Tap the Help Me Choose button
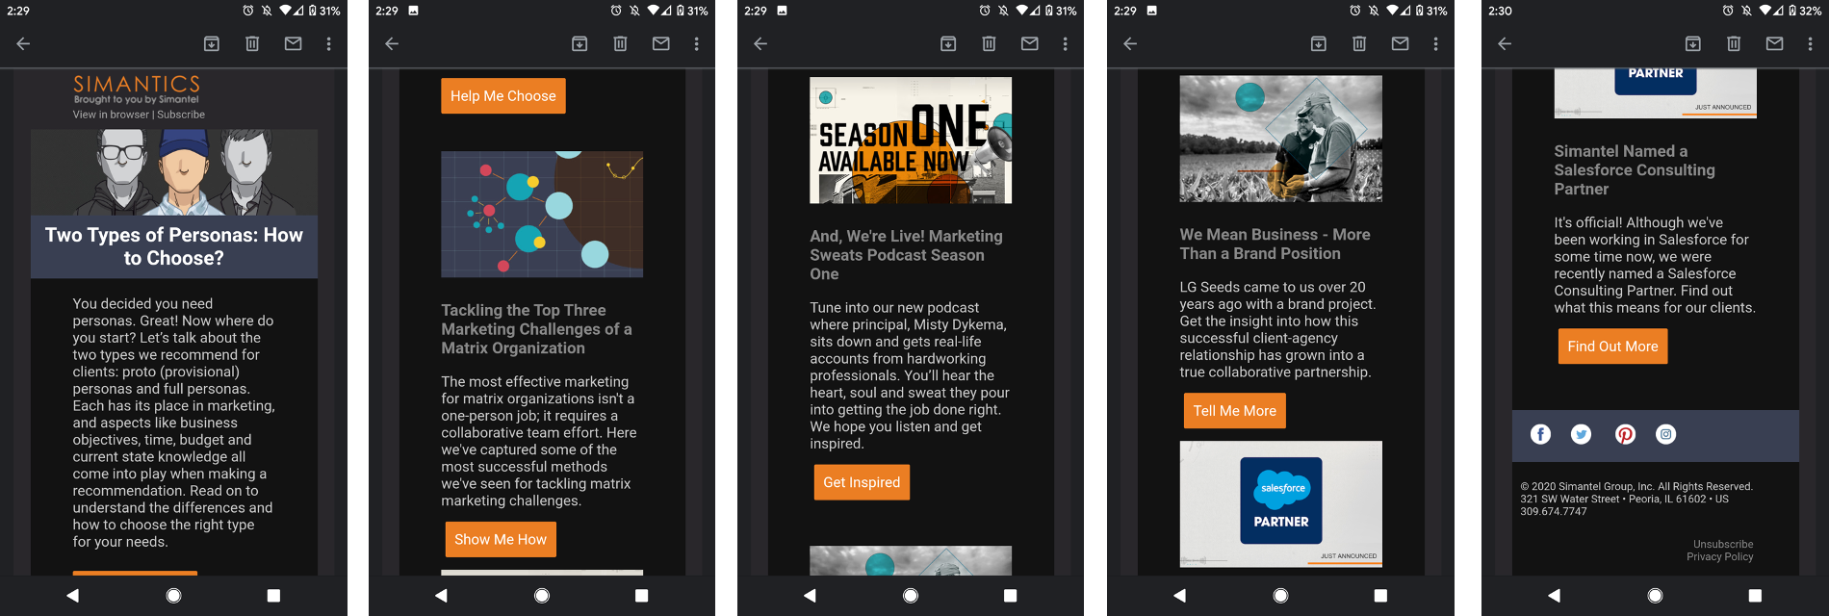The height and width of the screenshot is (616, 1829). pyautogui.click(x=503, y=96)
